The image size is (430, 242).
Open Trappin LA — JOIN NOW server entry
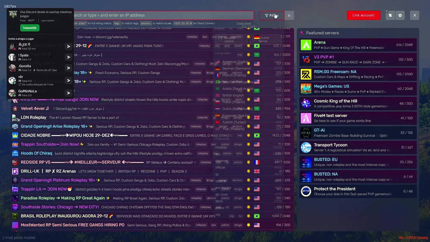pos(152,189)
